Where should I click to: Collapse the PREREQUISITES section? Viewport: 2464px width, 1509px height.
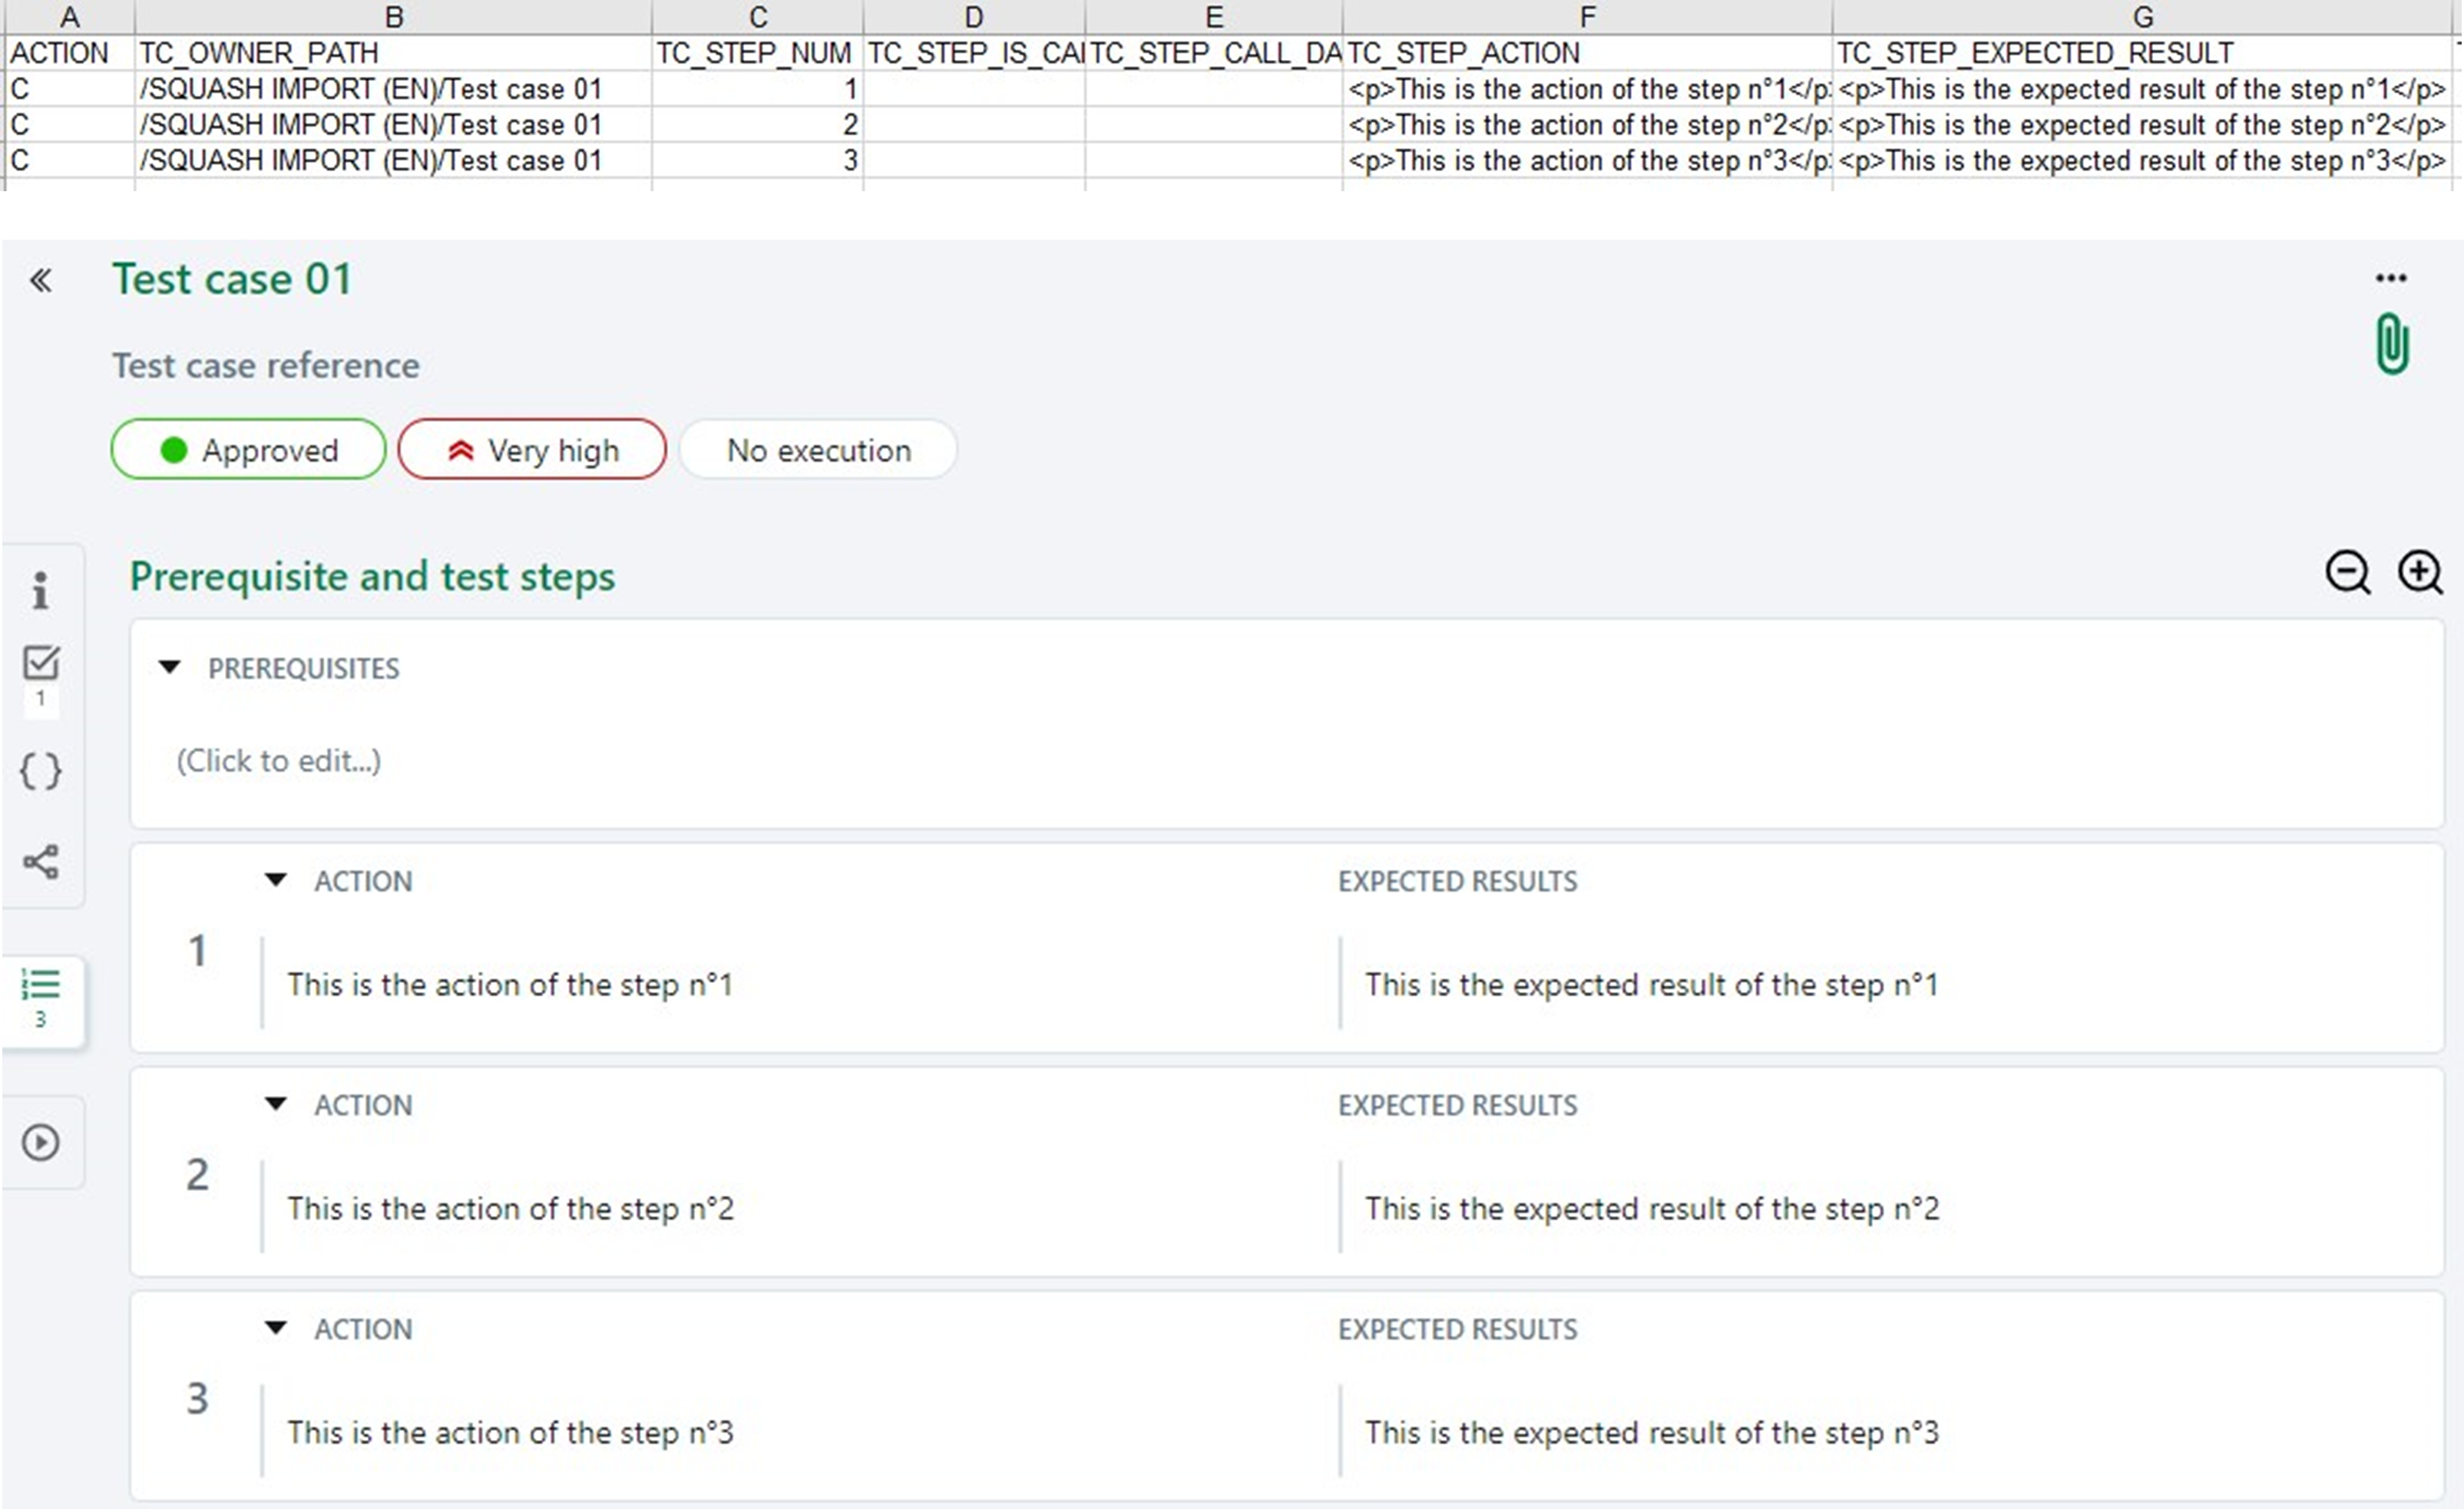[x=170, y=668]
